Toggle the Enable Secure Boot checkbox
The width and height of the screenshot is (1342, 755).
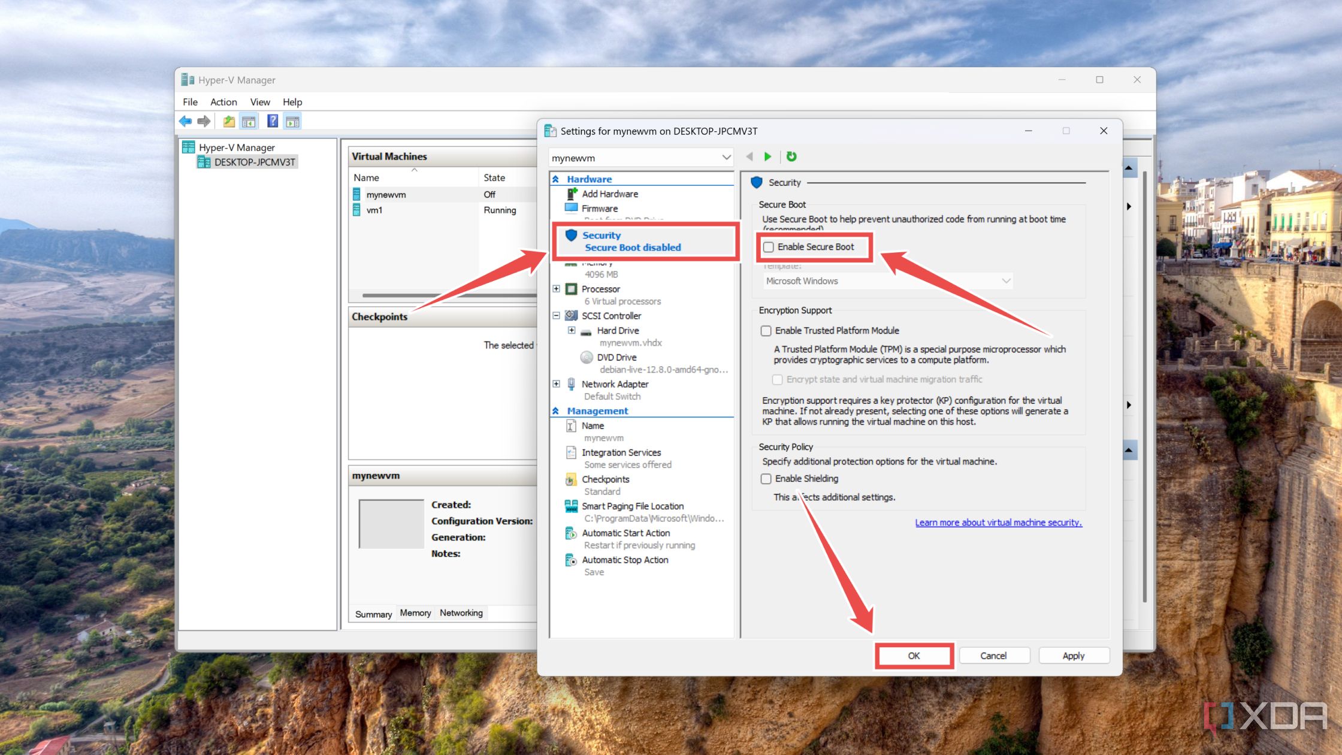click(767, 246)
